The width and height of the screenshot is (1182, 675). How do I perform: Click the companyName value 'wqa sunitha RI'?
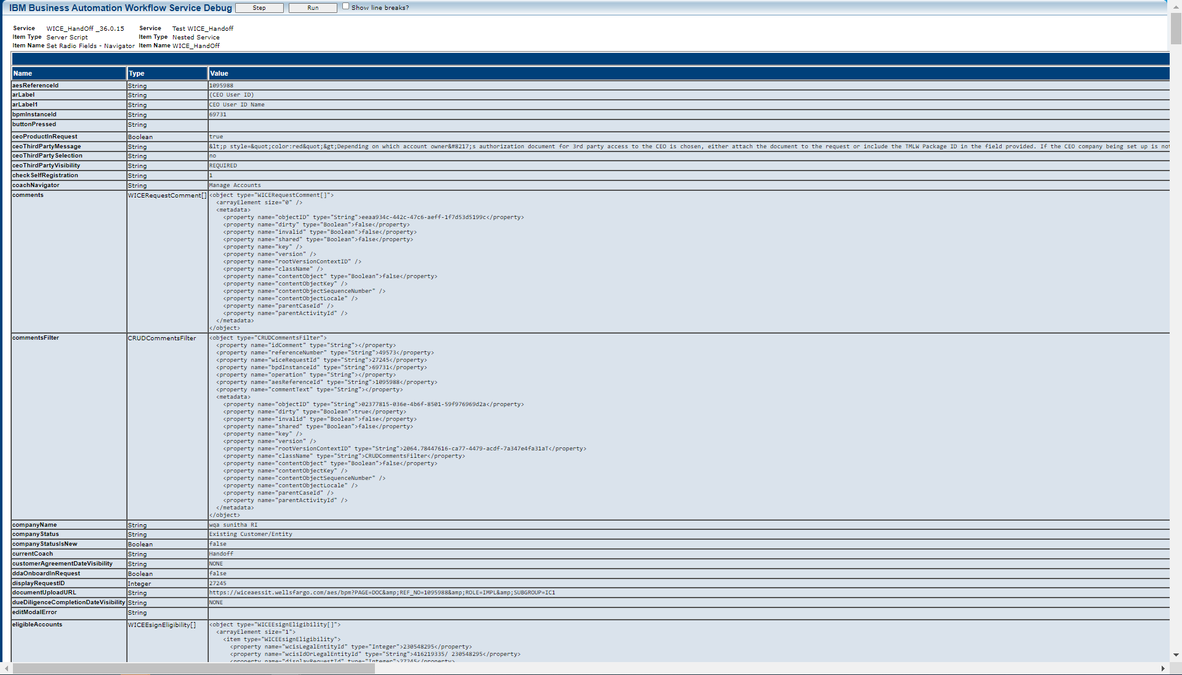click(233, 525)
